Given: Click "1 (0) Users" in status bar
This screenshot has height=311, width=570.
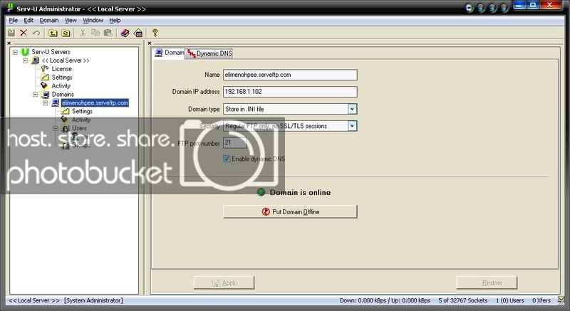Looking at the screenshot, I should (509, 300).
